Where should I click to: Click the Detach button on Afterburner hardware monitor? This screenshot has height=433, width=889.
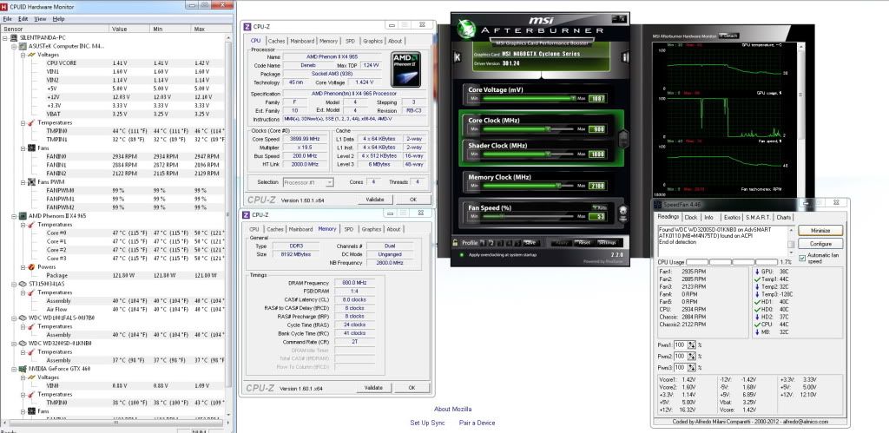[x=728, y=36]
